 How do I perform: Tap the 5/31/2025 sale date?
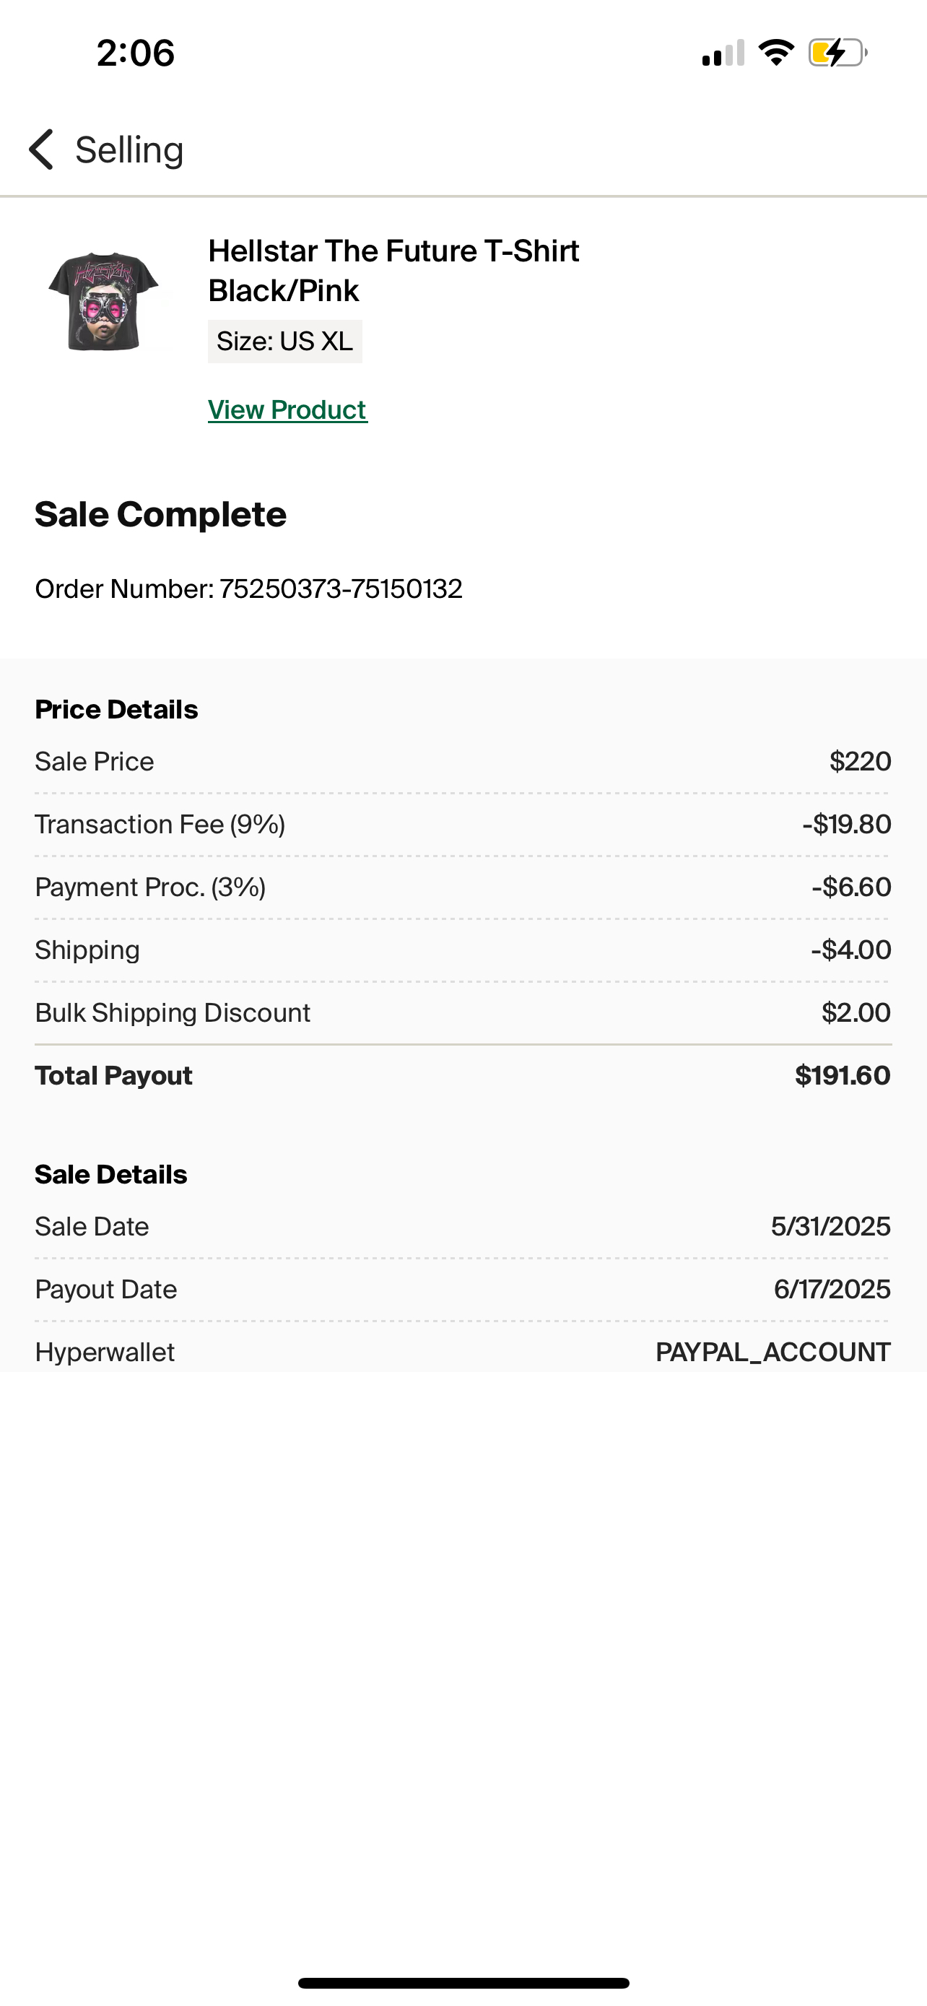tap(830, 1227)
